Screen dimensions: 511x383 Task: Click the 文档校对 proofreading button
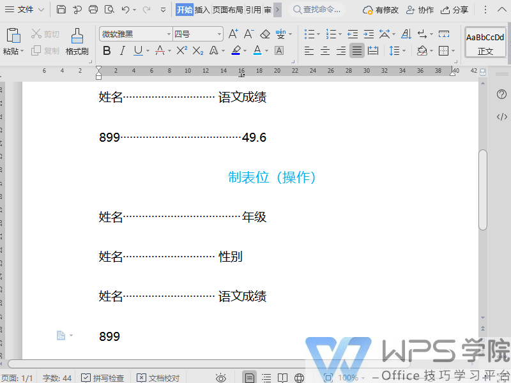coord(158,378)
